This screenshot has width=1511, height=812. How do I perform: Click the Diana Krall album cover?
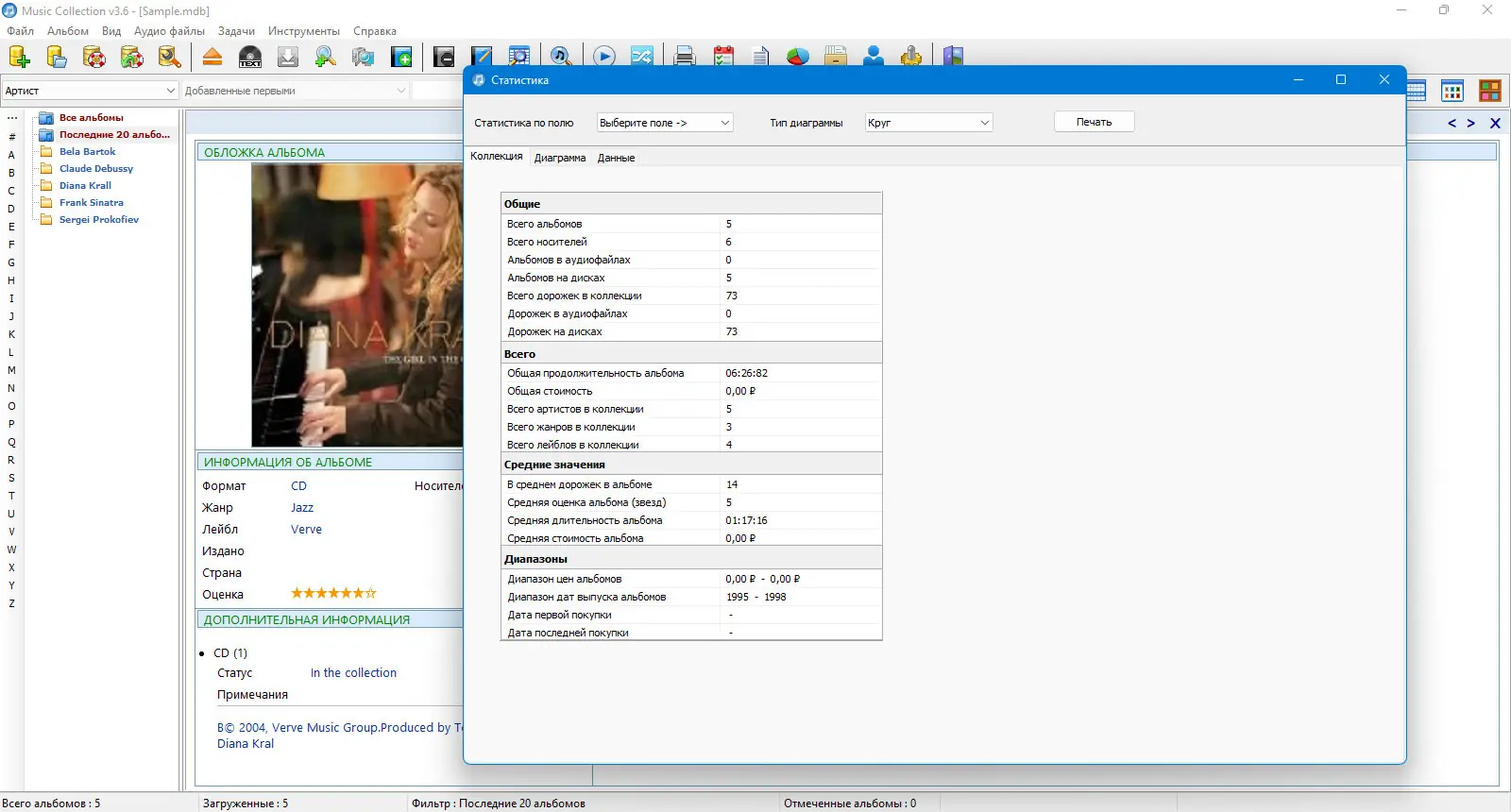(357, 305)
